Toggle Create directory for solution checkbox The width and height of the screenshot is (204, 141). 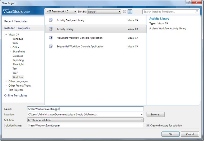(148, 125)
